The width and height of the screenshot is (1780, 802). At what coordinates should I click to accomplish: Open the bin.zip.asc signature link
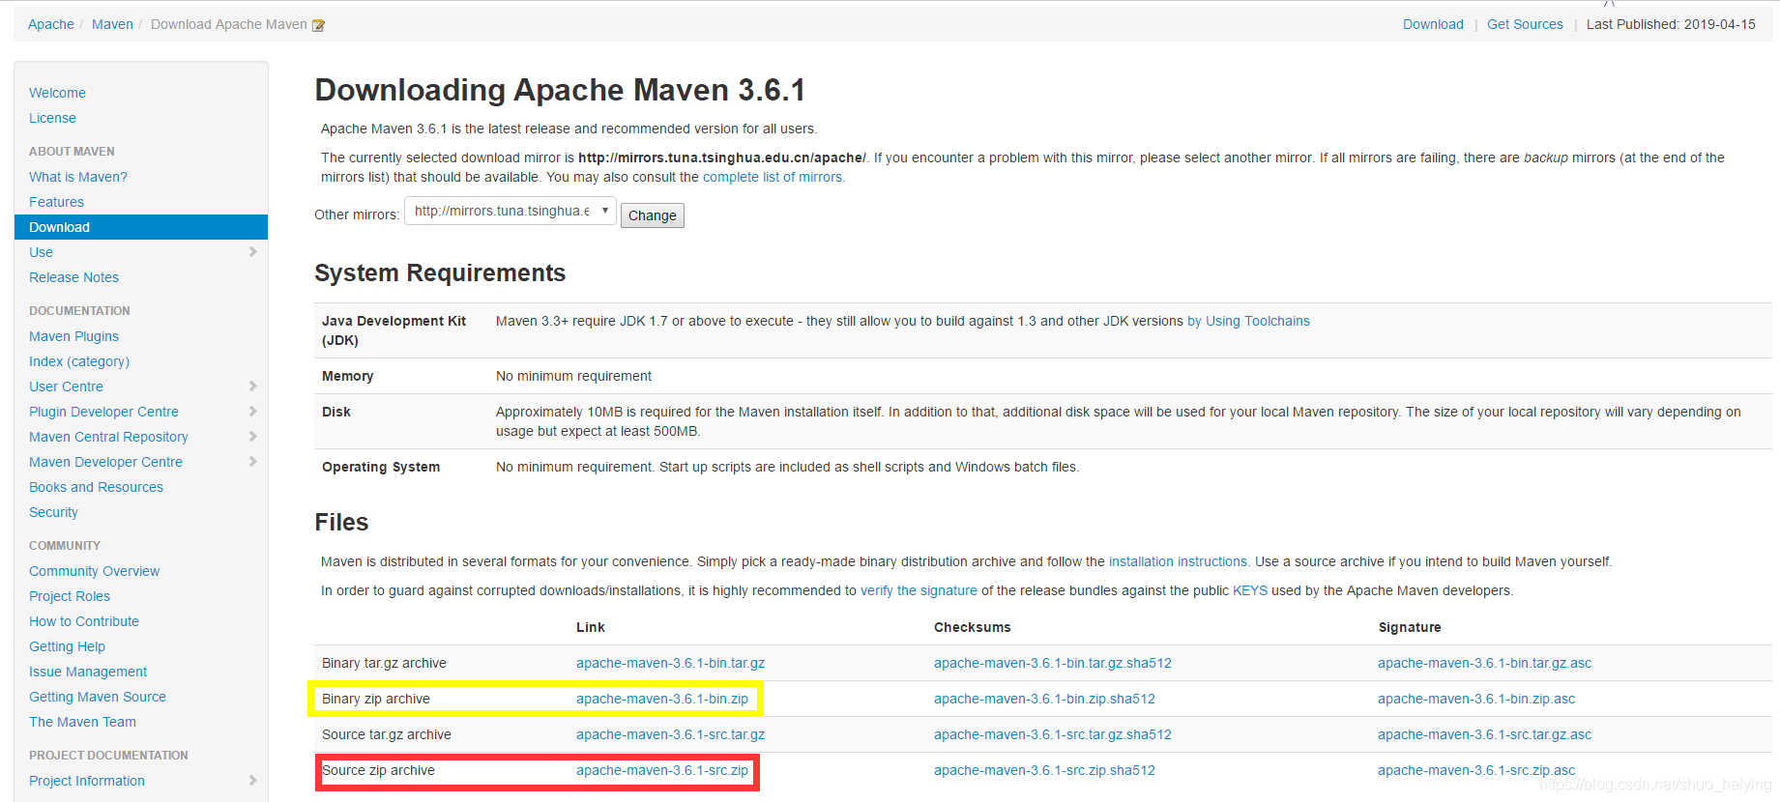(1476, 699)
